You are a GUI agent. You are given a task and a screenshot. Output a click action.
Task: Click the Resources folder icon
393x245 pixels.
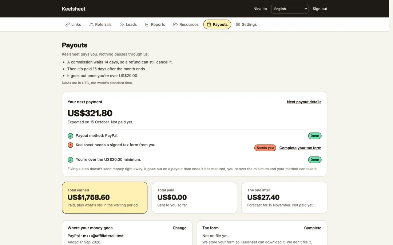175,25
